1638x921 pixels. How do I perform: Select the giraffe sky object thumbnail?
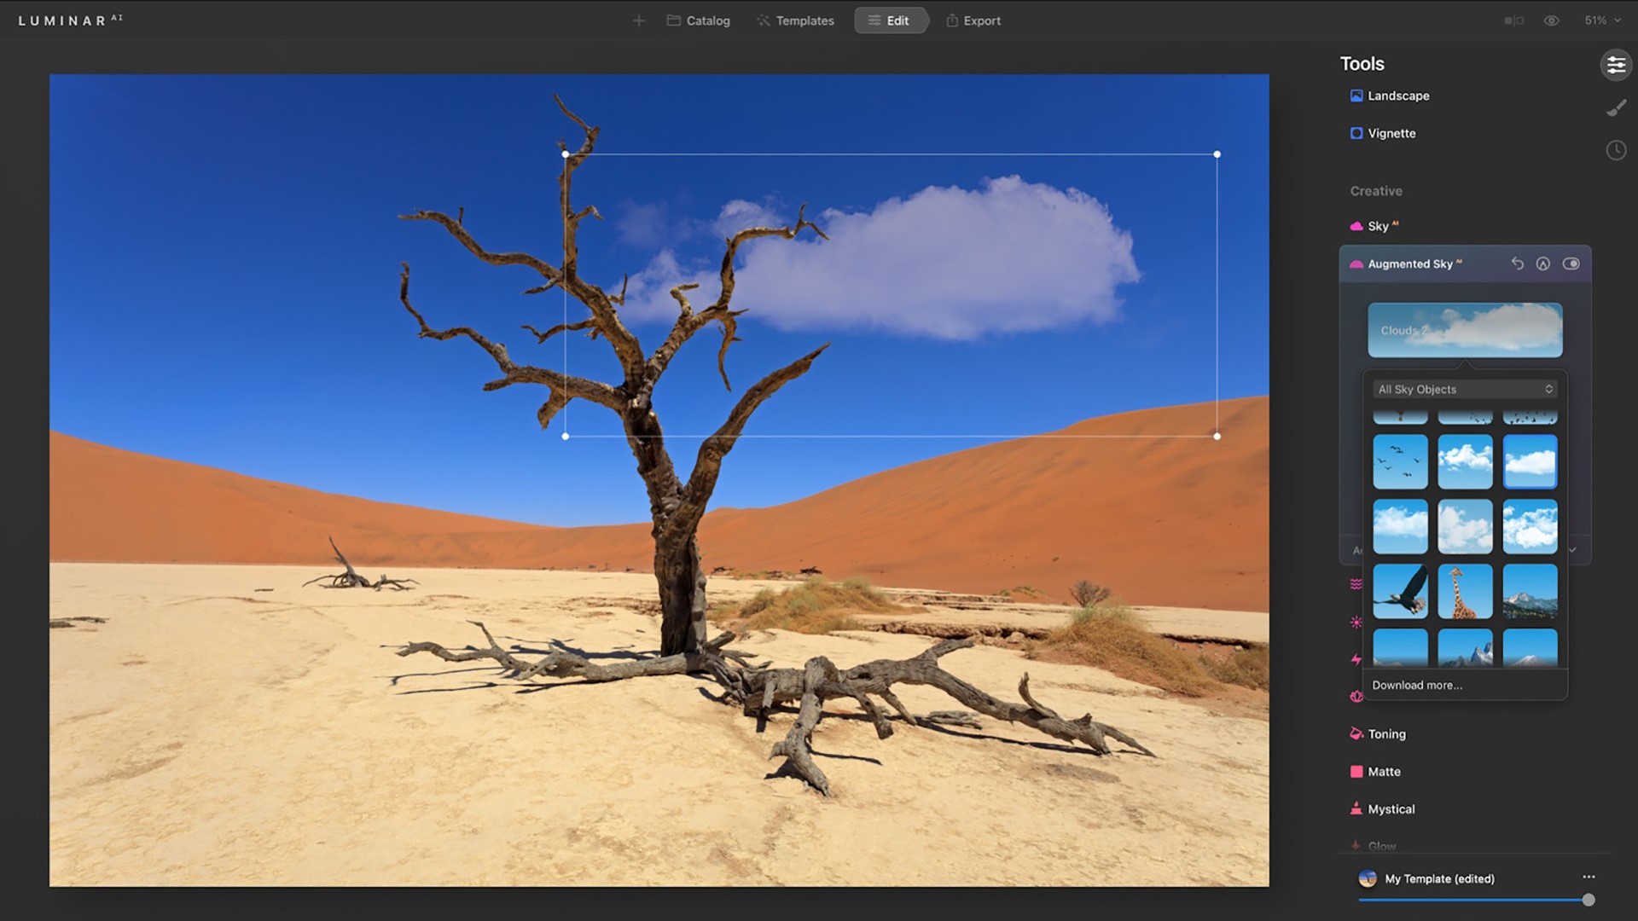1465,591
